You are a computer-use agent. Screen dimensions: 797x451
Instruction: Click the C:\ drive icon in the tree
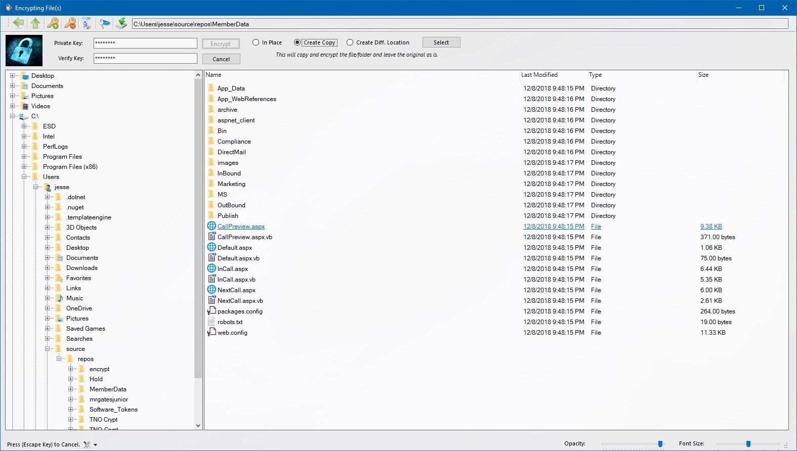[24, 116]
